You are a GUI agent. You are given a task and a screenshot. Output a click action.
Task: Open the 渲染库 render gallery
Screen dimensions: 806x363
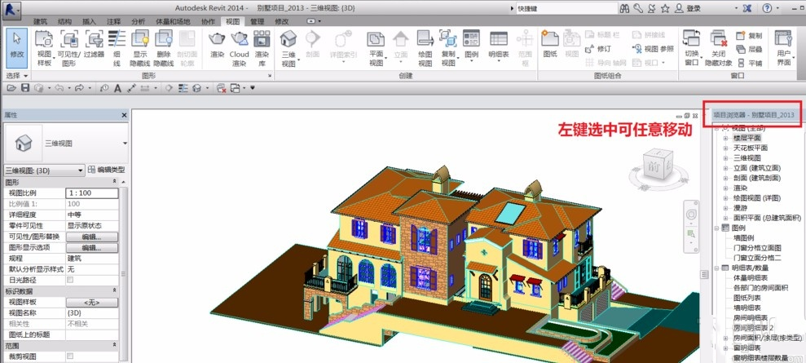(x=262, y=48)
